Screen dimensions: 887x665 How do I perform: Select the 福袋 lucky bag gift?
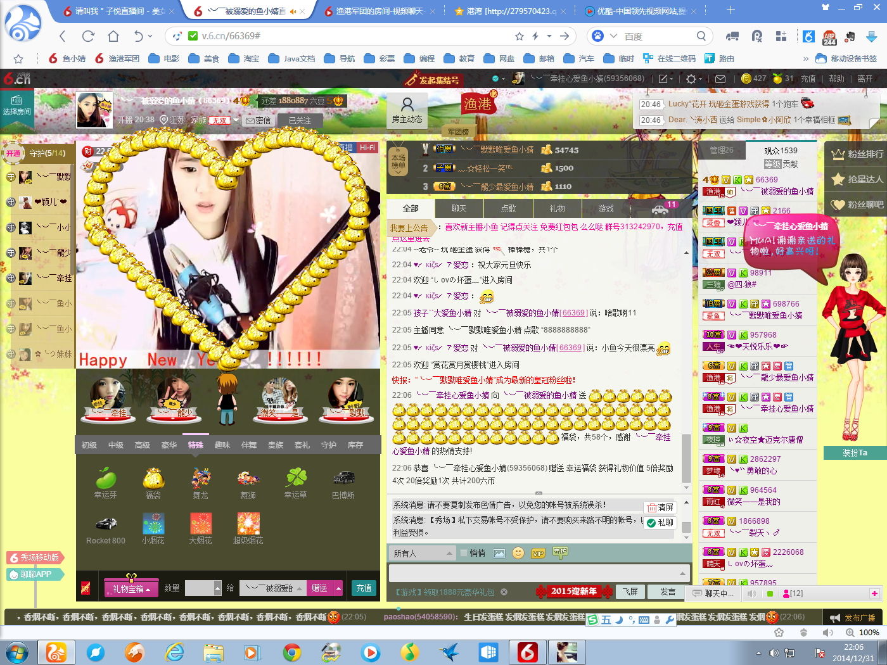(153, 483)
